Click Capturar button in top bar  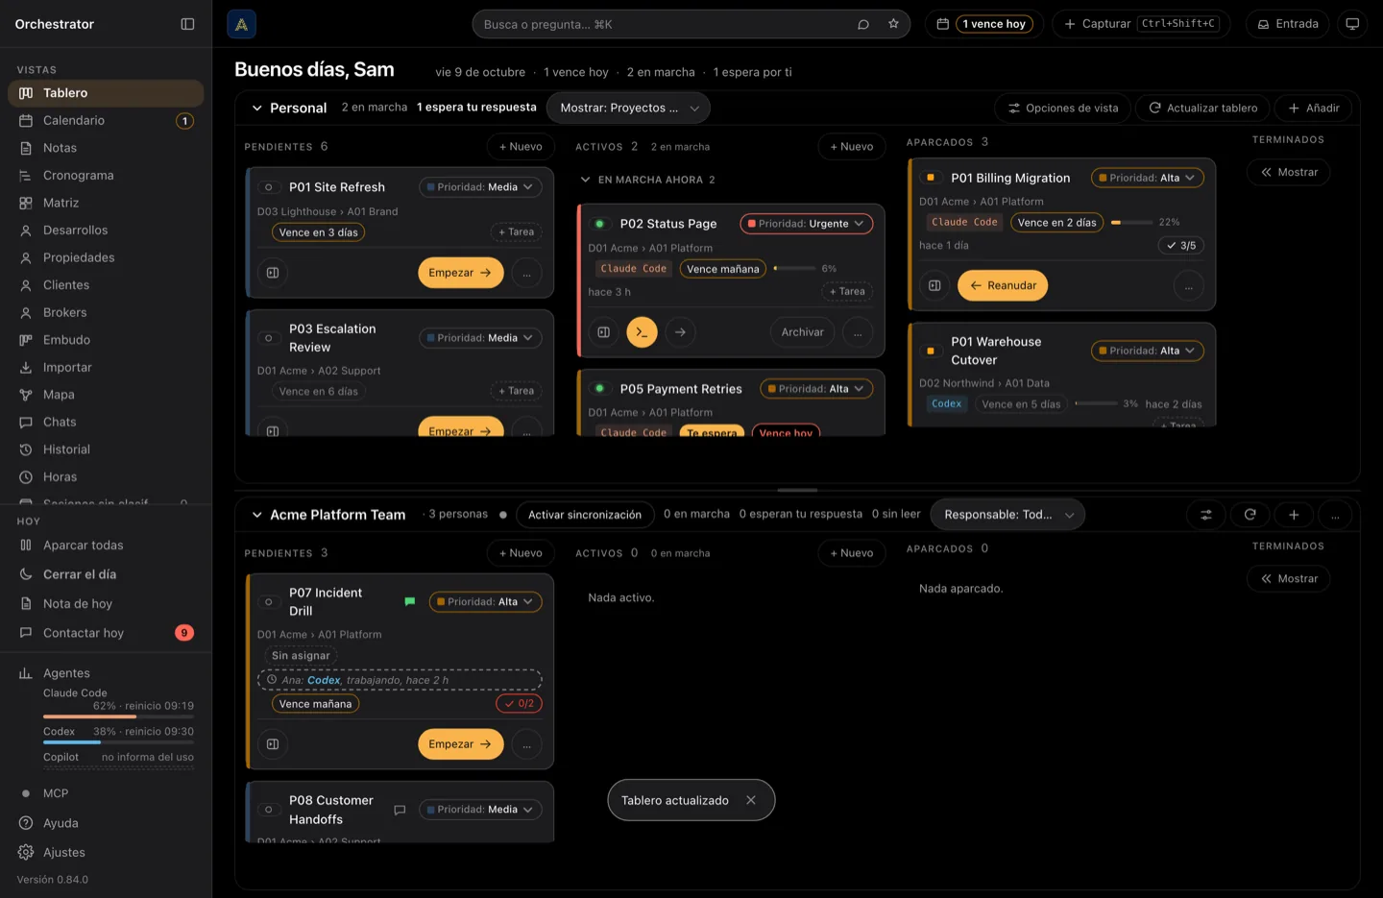point(1141,24)
